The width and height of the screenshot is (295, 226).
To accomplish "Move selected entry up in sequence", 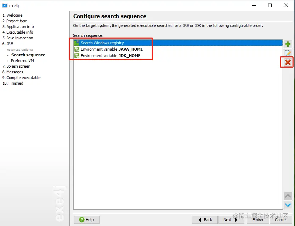I will coord(288,196).
